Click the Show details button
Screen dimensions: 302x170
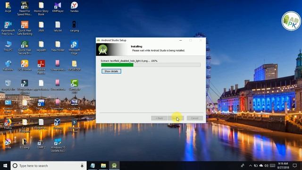(111, 71)
